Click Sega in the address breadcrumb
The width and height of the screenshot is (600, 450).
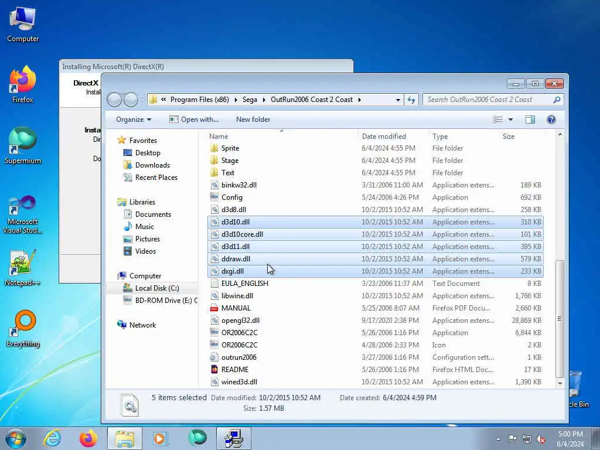[x=250, y=100]
